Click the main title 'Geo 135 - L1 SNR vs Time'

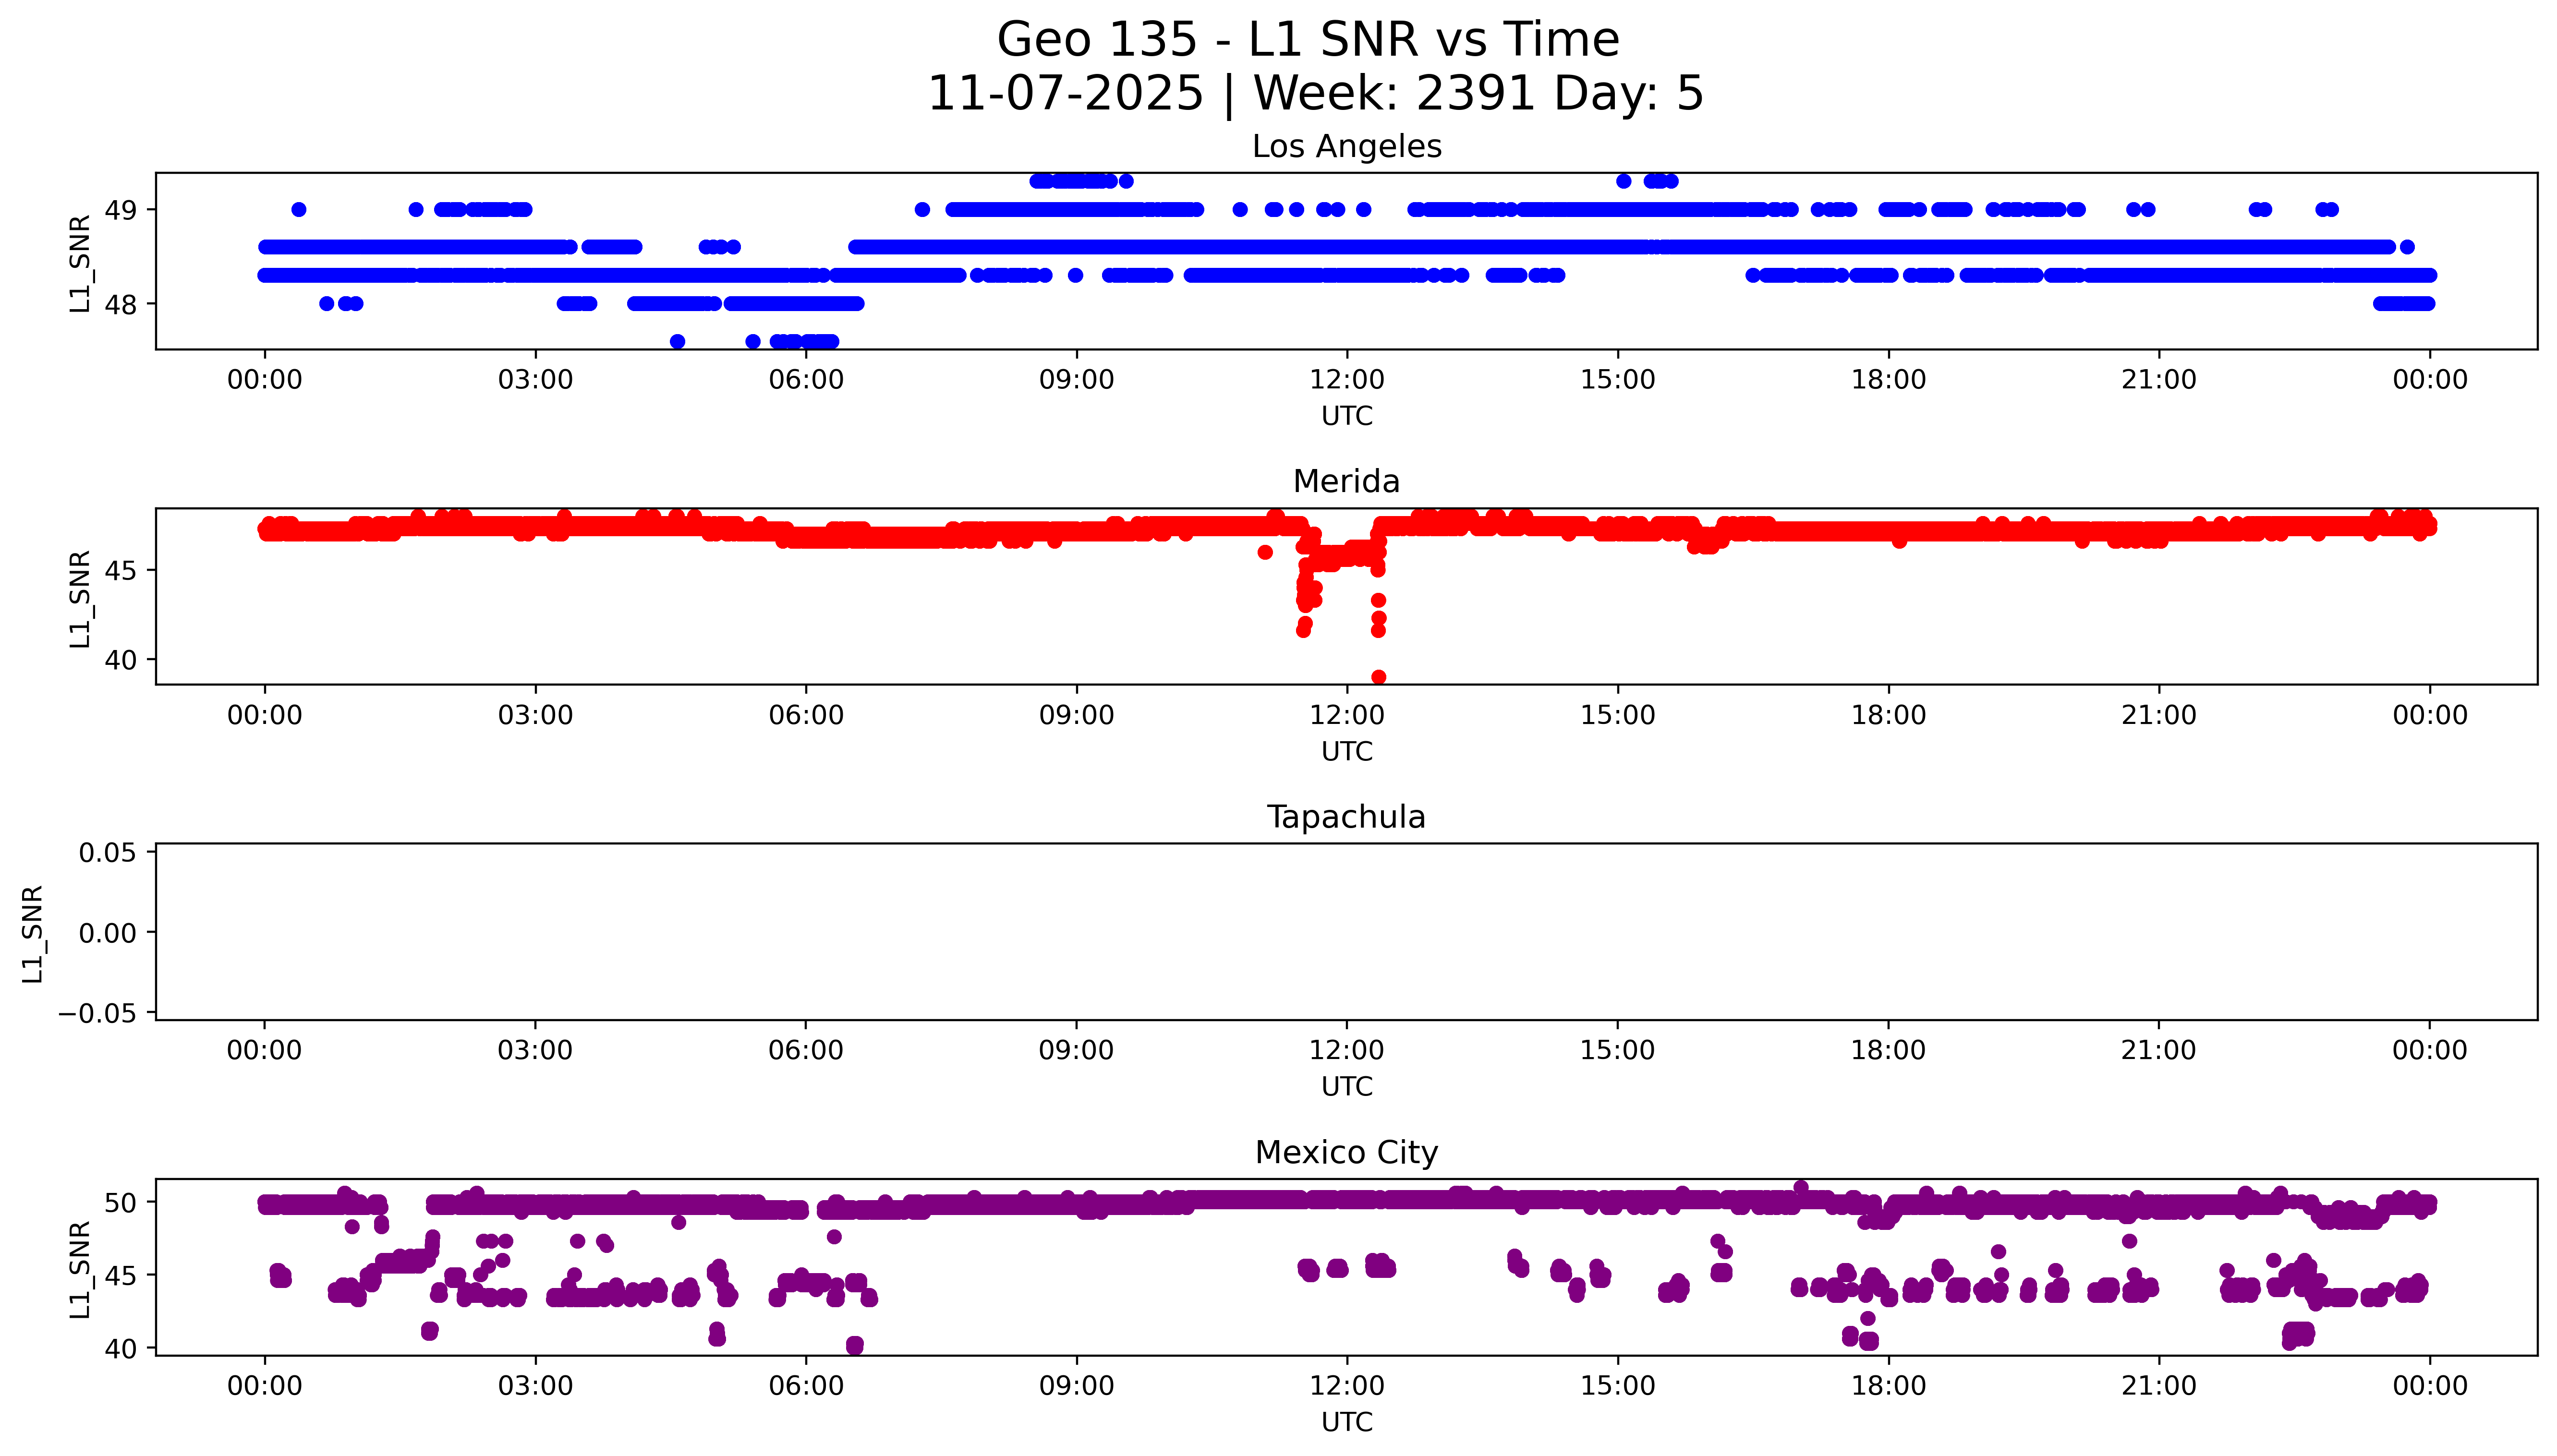[1307, 41]
